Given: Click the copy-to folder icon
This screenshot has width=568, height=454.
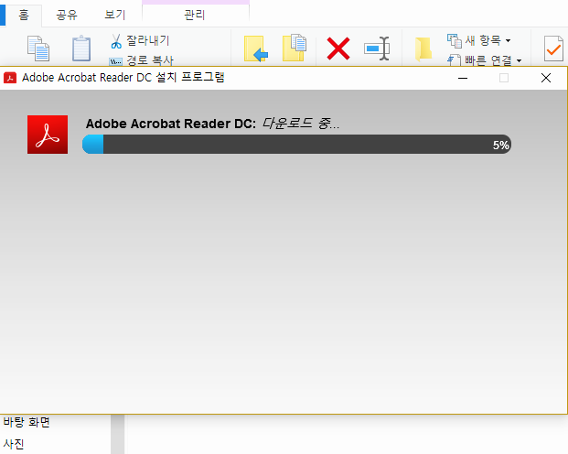Looking at the screenshot, I should 295,48.
